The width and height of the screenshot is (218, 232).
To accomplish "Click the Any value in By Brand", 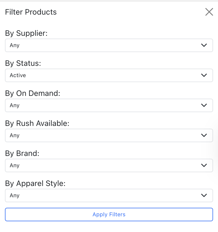I will [x=15, y=165].
